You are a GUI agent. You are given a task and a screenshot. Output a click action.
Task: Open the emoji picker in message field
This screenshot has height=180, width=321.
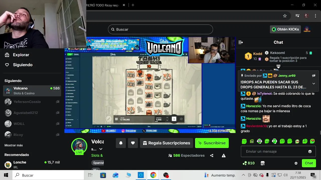pos(310,151)
